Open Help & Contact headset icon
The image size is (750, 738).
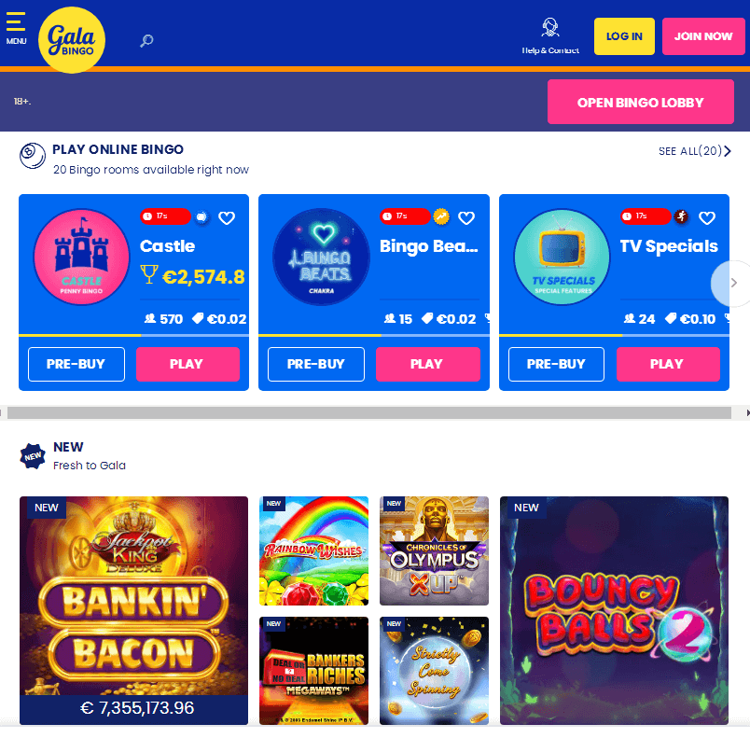click(550, 28)
